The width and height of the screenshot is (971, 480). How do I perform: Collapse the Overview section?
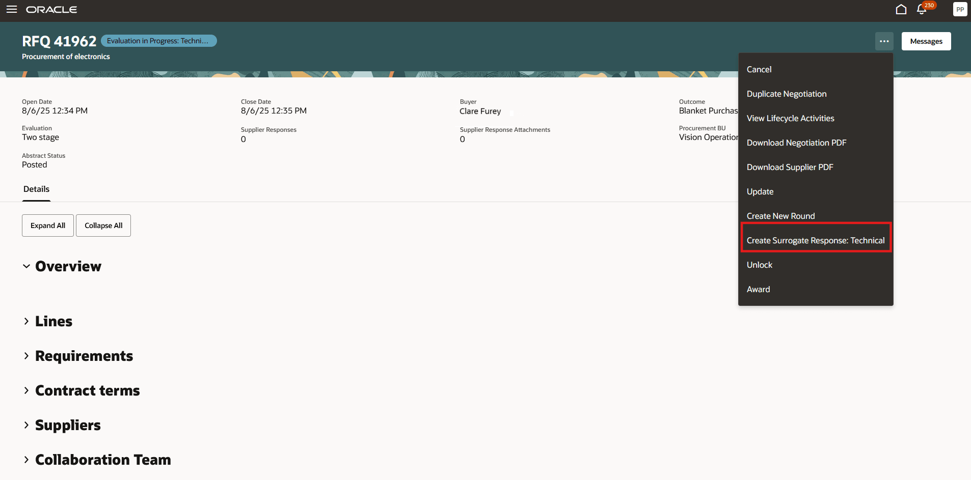[26, 266]
